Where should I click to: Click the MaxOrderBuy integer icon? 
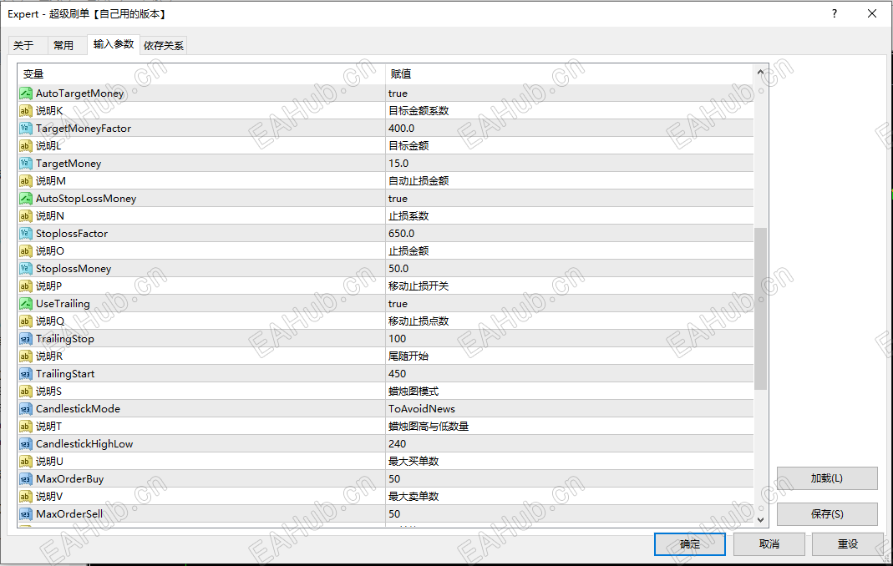point(26,479)
